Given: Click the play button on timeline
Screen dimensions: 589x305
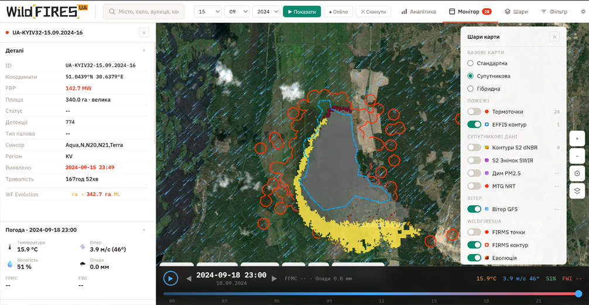Looking at the screenshot, I should tap(170, 278).
